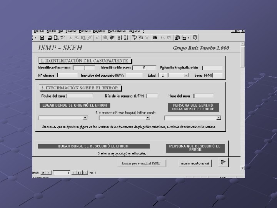Click the Delete Record toolbar icon
277x208 pixels.
coord(169,38)
